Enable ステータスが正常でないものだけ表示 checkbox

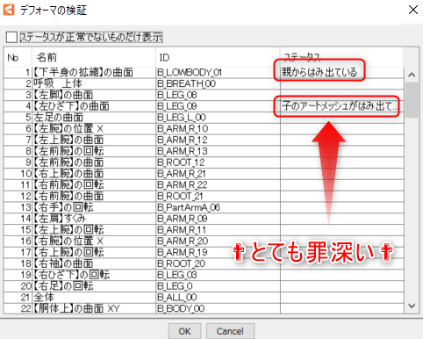[11, 37]
